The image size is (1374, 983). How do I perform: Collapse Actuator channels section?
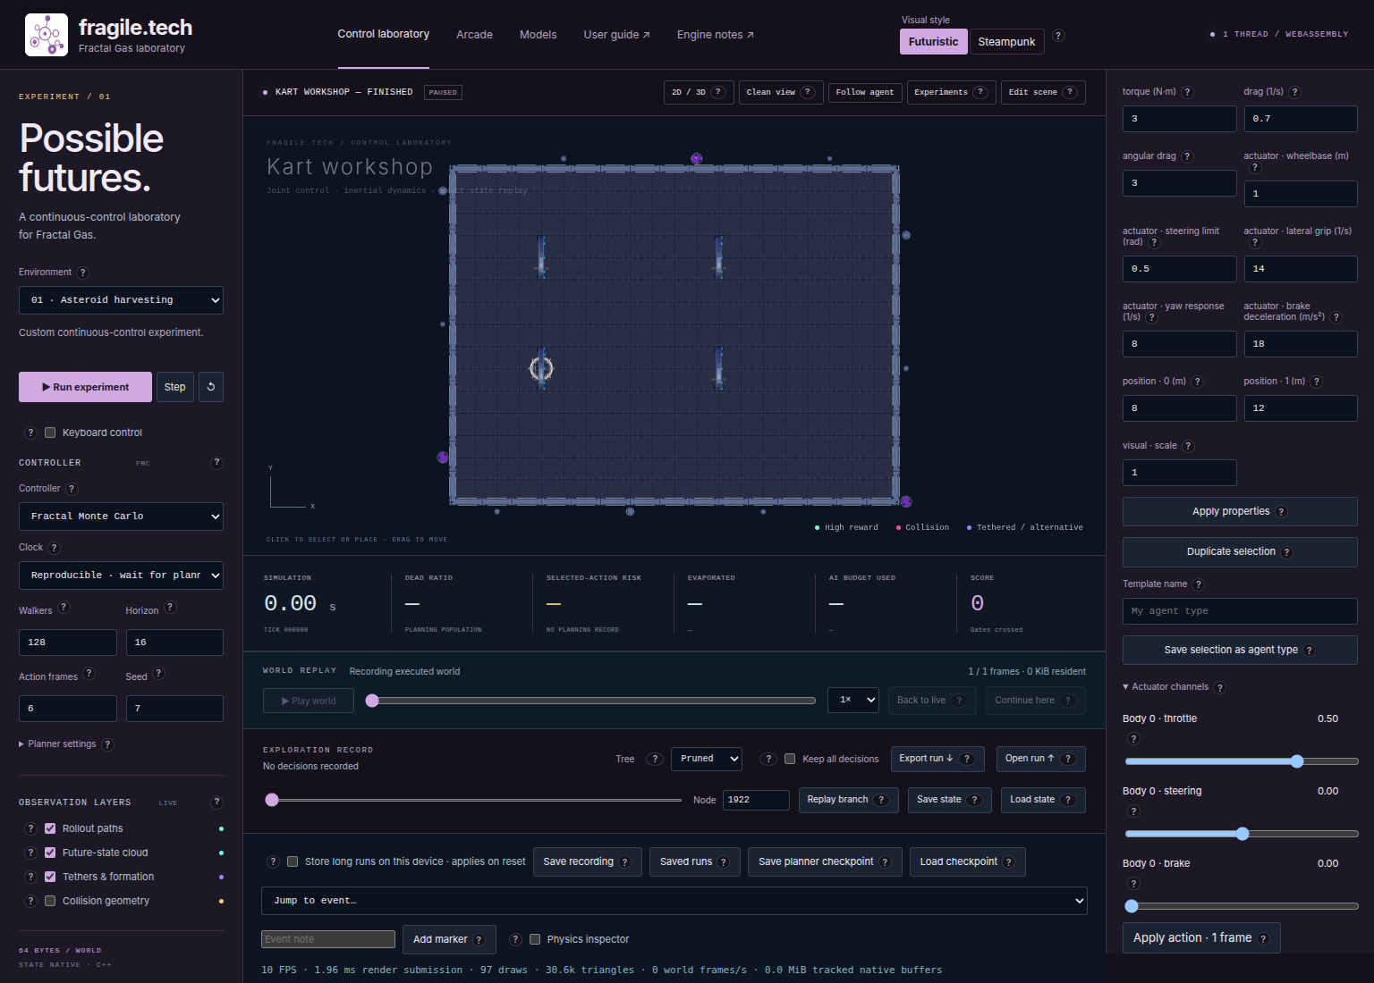coord(1166,687)
